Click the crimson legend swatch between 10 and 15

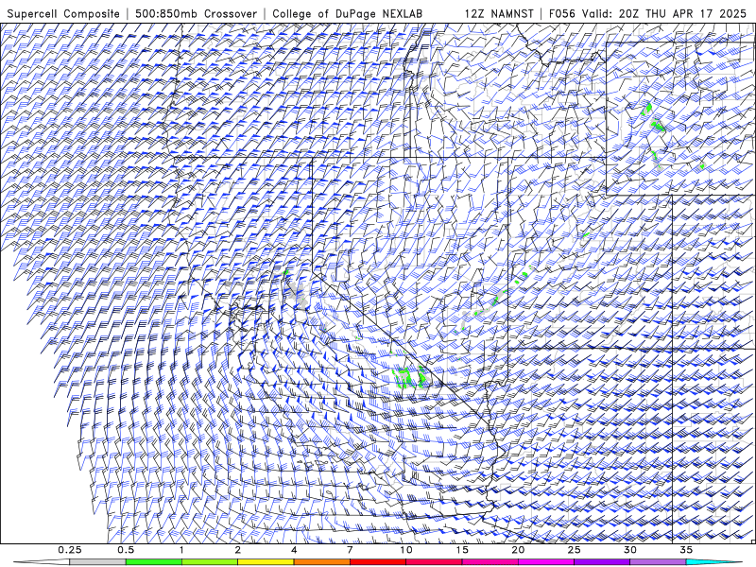click(434, 562)
